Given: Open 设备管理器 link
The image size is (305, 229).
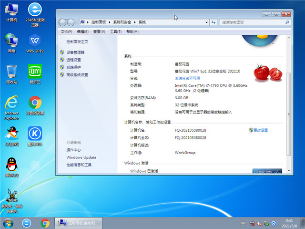Looking at the screenshot, I should click(x=75, y=52).
